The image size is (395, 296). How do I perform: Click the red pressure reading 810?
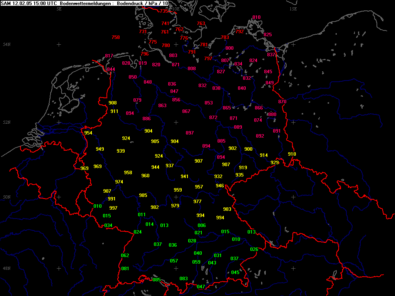[257, 17]
